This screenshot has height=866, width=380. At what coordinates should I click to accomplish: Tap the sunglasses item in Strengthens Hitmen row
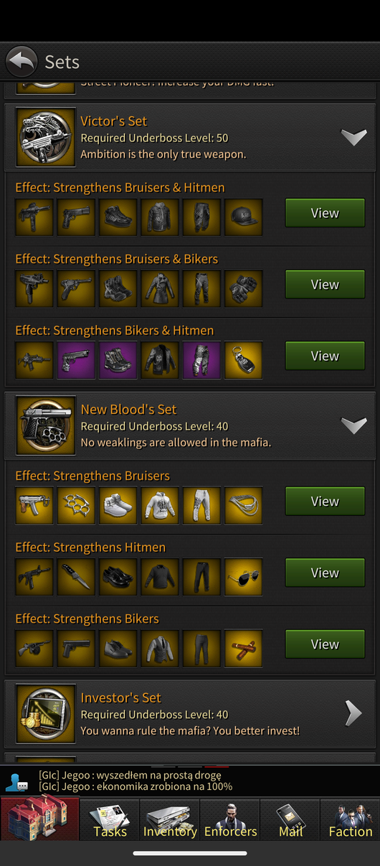[x=243, y=577]
